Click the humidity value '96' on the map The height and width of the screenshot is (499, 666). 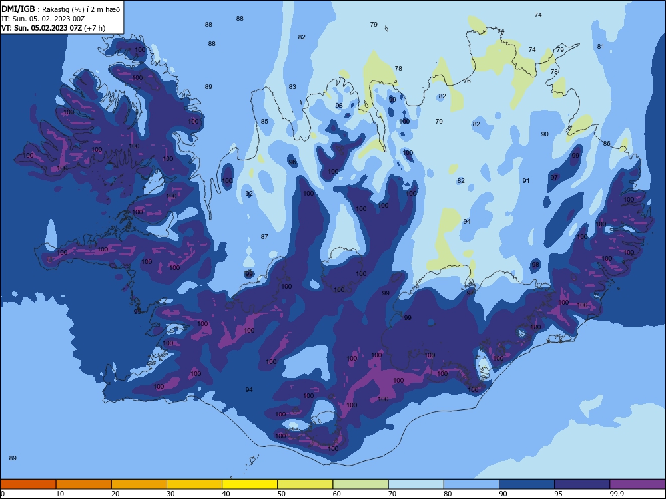tap(292, 162)
